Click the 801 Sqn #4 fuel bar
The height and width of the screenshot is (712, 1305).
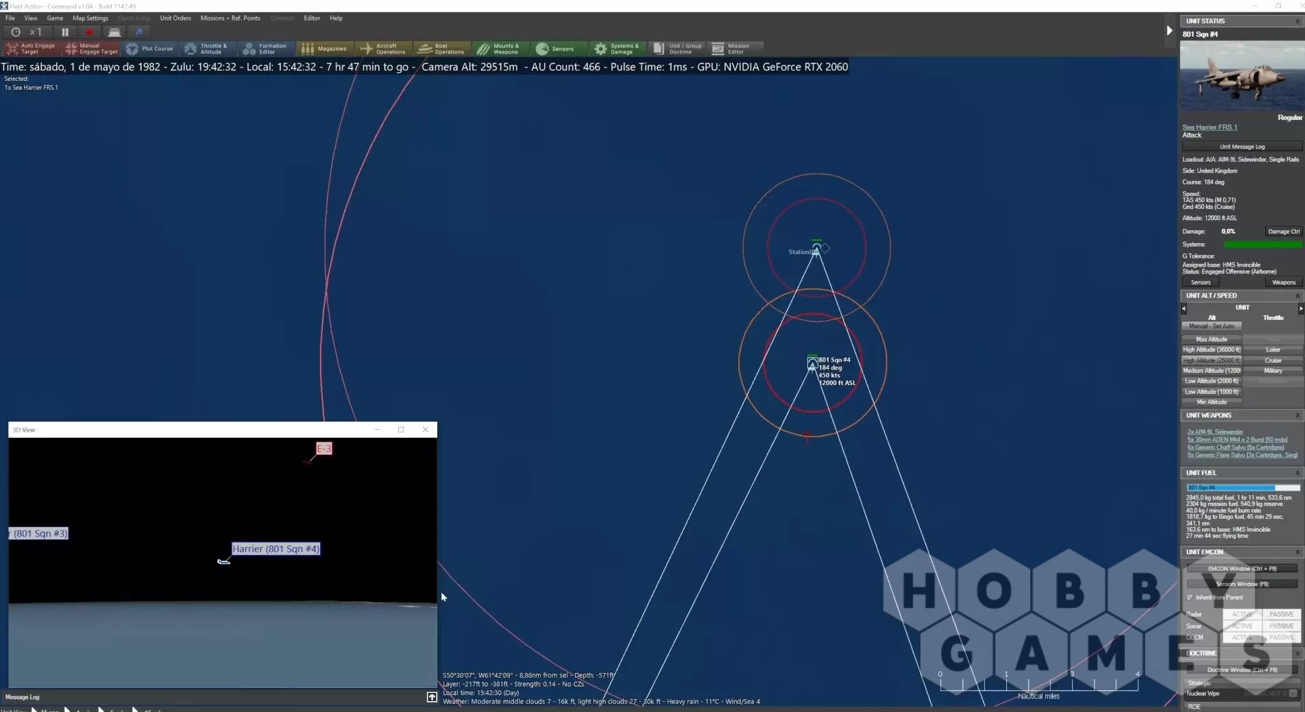[x=1243, y=488]
